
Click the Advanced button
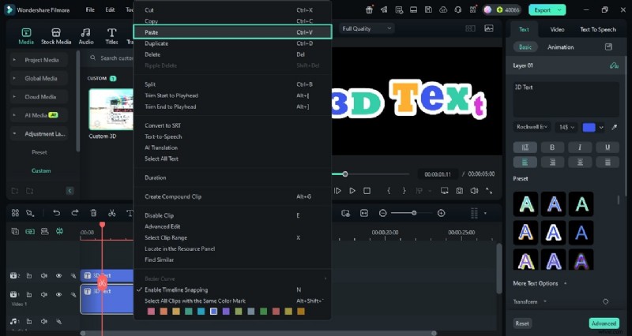tap(604, 323)
